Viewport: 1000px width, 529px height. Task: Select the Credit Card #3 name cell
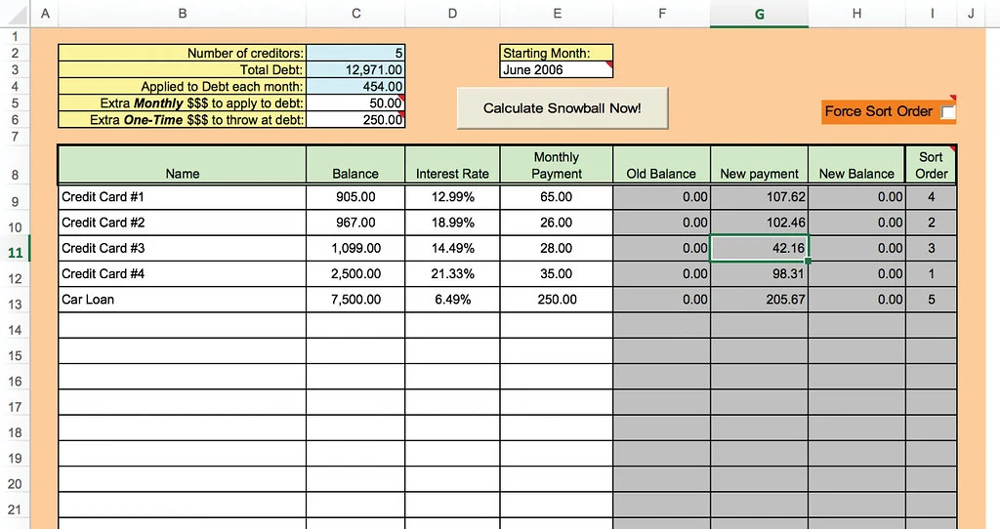183,248
